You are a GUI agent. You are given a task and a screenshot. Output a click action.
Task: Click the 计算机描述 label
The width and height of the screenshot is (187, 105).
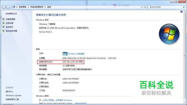[x=44, y=87]
